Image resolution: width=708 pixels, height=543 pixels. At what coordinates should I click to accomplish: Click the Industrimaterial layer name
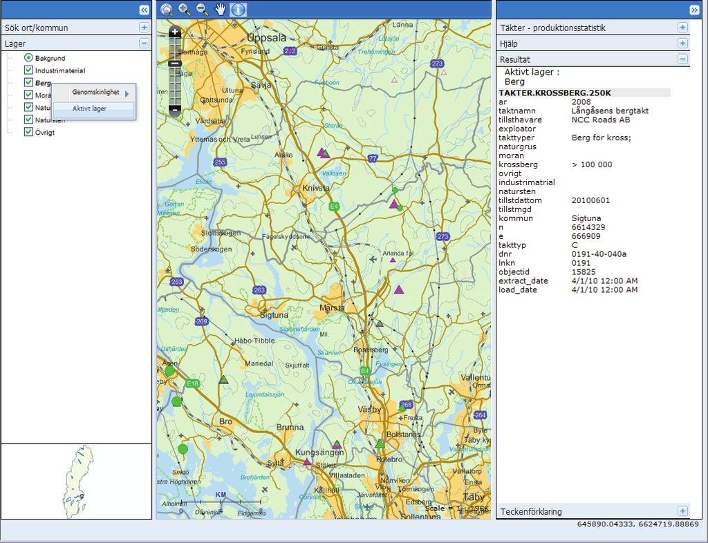60,70
